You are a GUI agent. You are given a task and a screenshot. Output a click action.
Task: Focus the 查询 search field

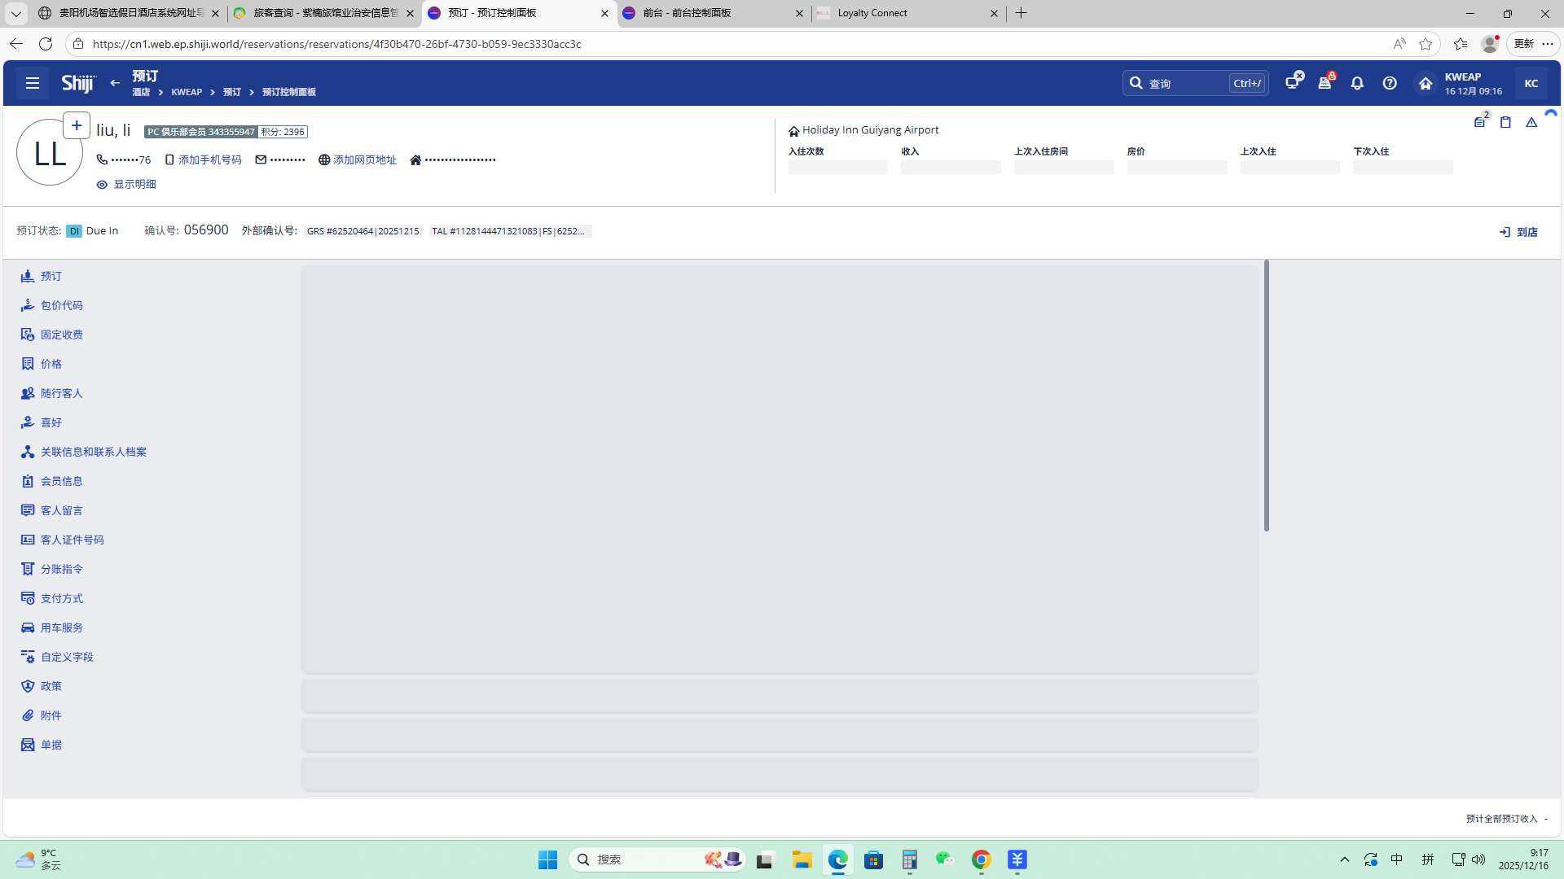[1185, 83]
